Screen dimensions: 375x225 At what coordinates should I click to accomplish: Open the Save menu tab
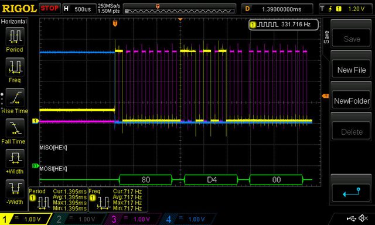pyautogui.click(x=326, y=37)
